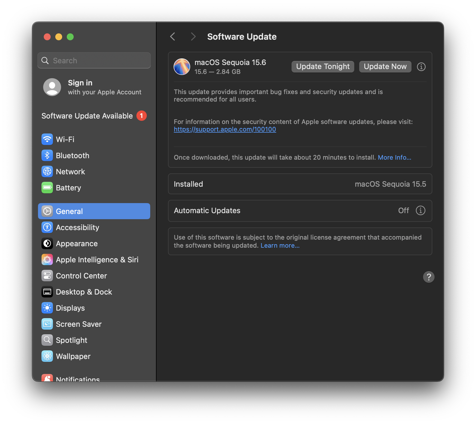This screenshot has height=424, width=476.
Task: Open Accessibility icon in sidebar
Action: 47,228
